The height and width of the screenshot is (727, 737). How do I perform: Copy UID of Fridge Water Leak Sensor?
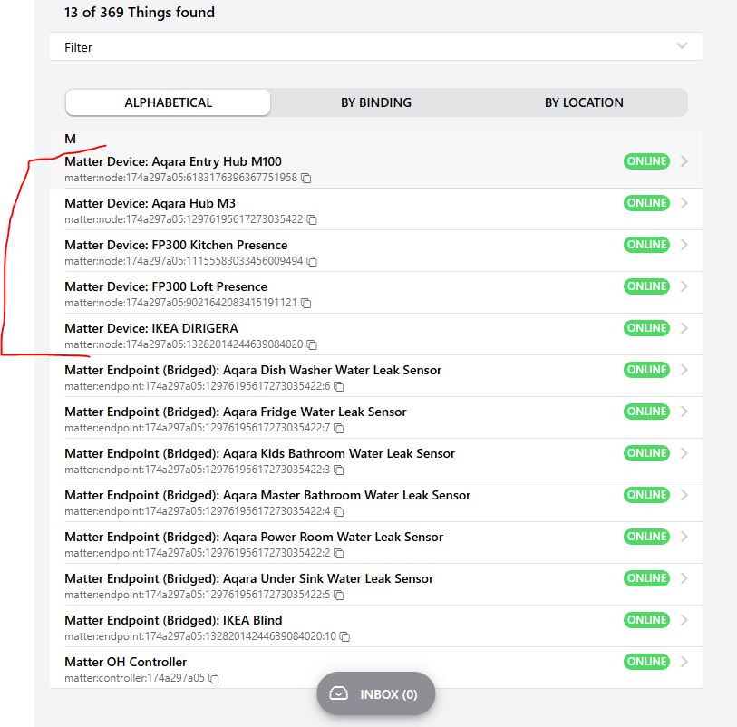pos(338,428)
